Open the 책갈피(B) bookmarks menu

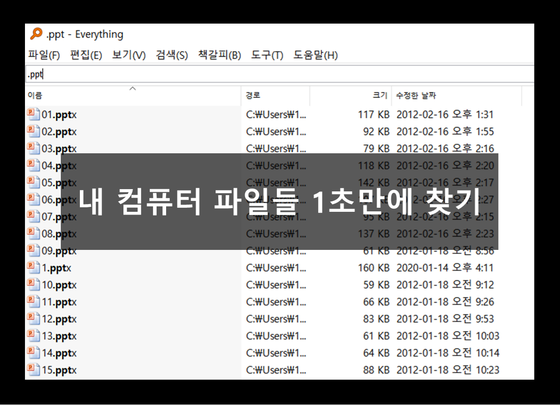[x=220, y=55]
